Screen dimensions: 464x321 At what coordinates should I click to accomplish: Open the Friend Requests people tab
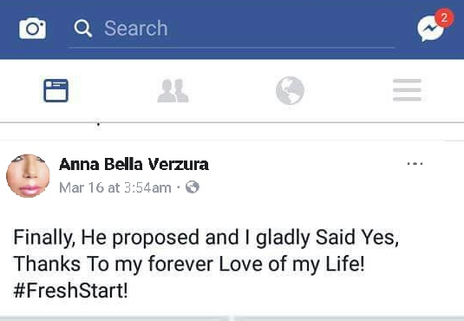(x=173, y=90)
